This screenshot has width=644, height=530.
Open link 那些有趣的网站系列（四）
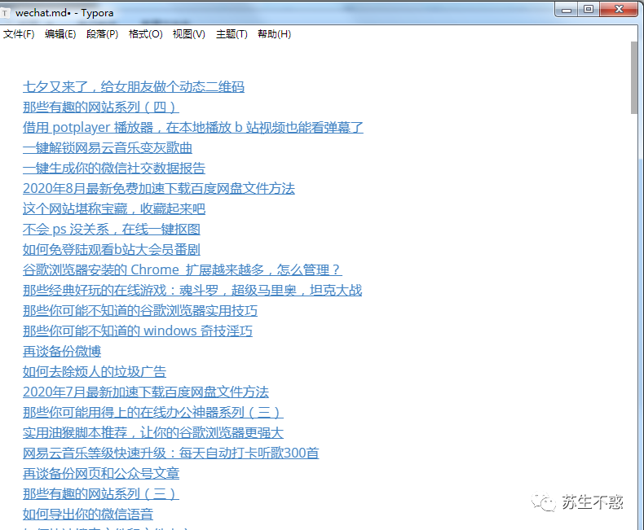click(x=100, y=107)
